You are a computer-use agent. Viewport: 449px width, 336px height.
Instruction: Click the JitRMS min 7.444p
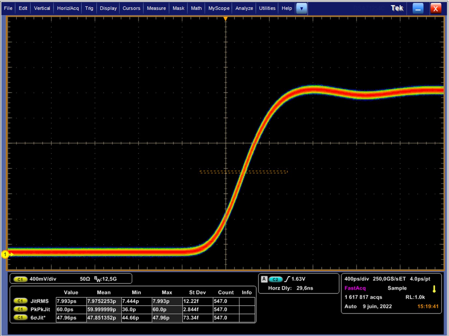click(137, 301)
